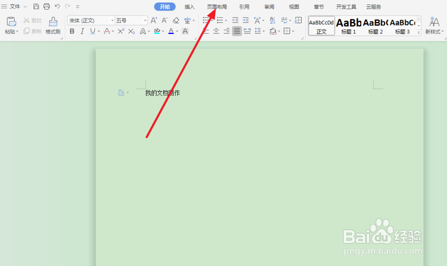Open the 插入 tab

pos(189,7)
